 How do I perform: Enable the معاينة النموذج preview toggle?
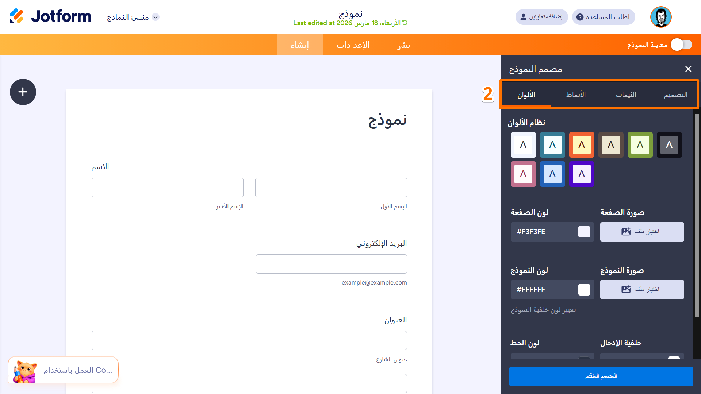(x=681, y=45)
